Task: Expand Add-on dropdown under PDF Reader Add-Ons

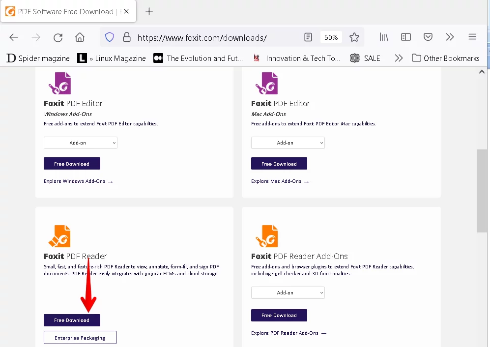Action: tap(288, 292)
